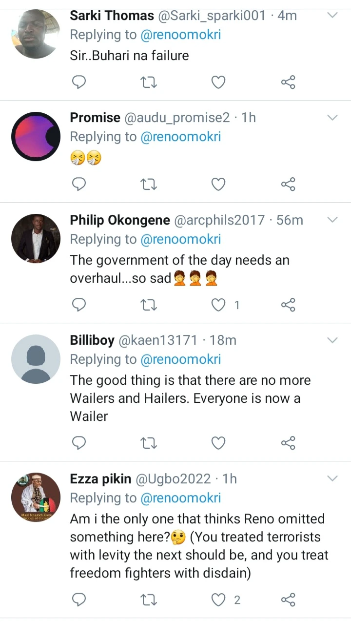Like Philip Okongene's government tweet
Screen dimensions: 351x622
218,305
